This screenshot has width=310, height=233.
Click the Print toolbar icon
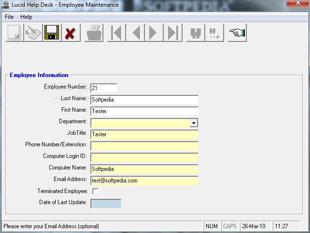[x=94, y=33]
